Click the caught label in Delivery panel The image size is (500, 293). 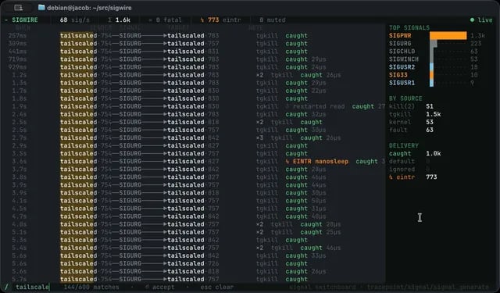pyautogui.click(x=400, y=153)
